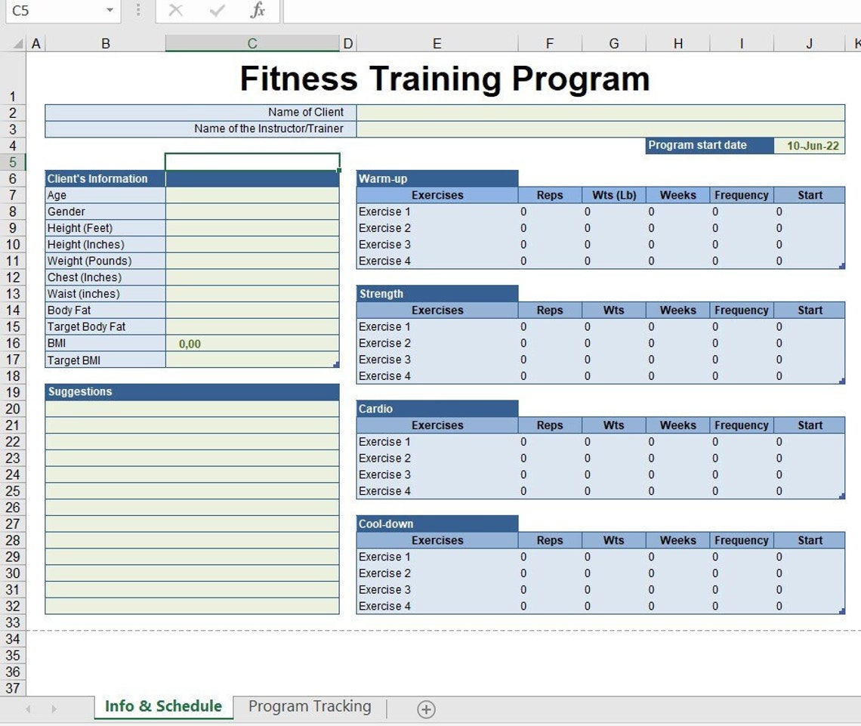Image resolution: width=861 pixels, height=726 pixels.
Task: Select the Cardio Exercise 1 Reps cell
Action: click(549, 441)
